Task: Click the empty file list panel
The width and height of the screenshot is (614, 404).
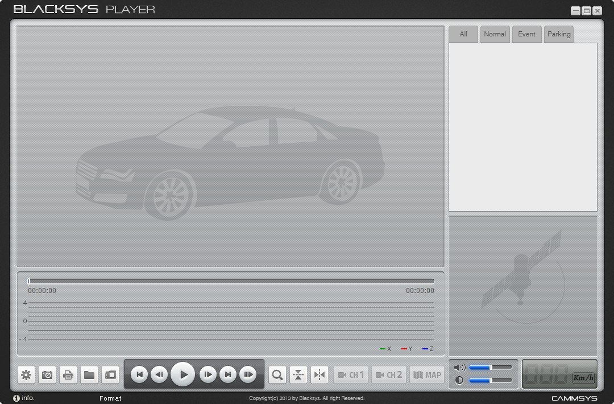Action: [523, 127]
